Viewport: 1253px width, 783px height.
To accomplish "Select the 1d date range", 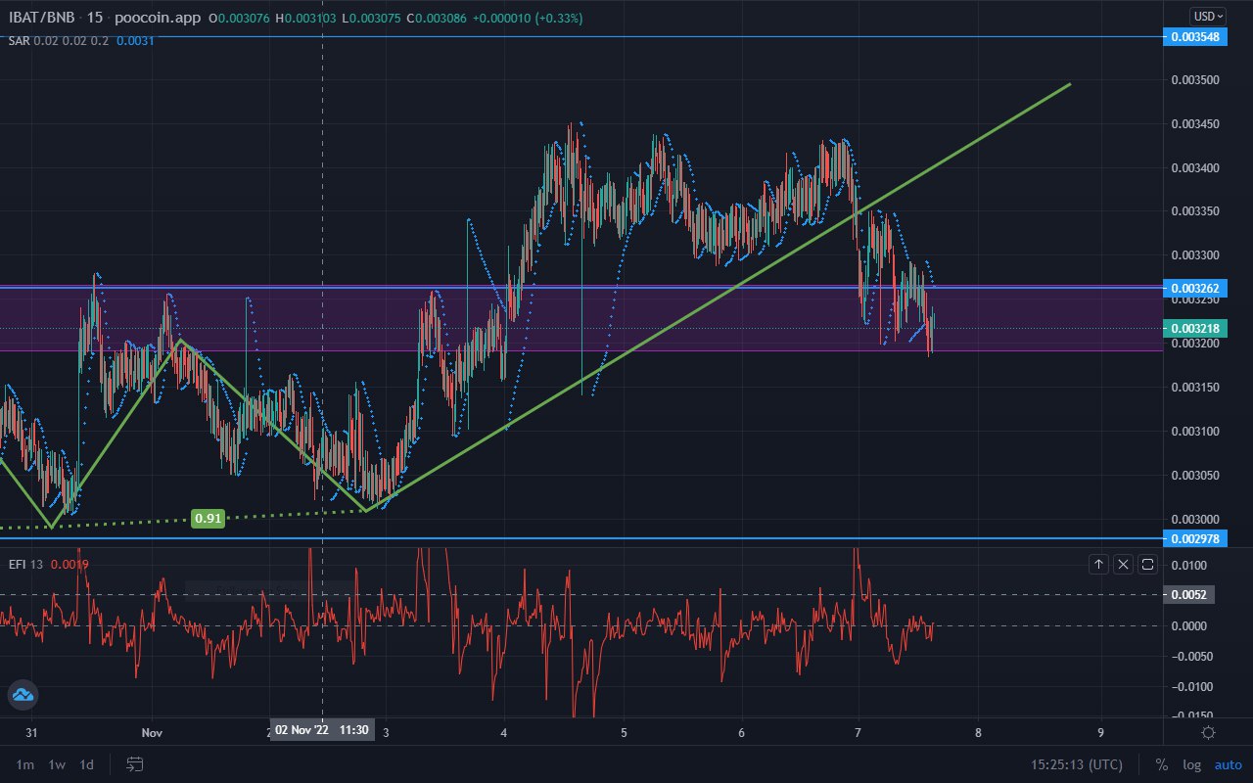I will click(87, 764).
